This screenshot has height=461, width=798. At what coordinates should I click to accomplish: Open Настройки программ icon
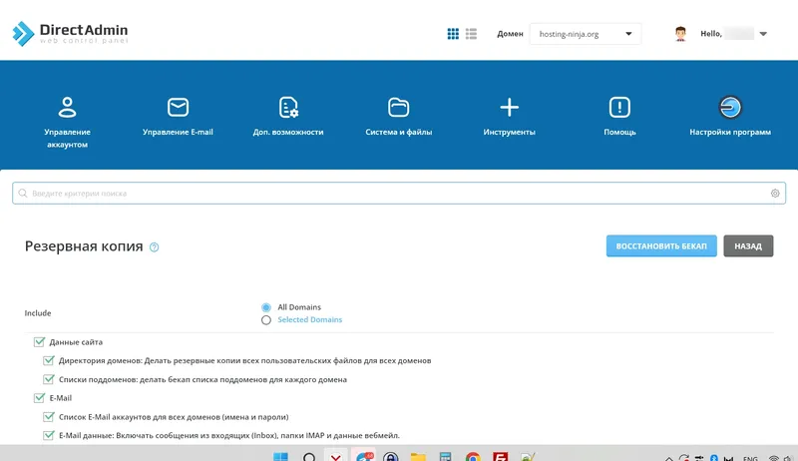[730, 108]
